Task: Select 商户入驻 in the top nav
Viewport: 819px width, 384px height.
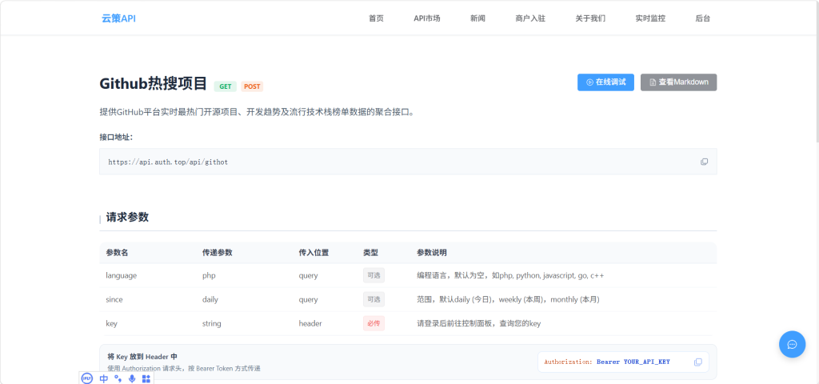Action: pos(530,18)
